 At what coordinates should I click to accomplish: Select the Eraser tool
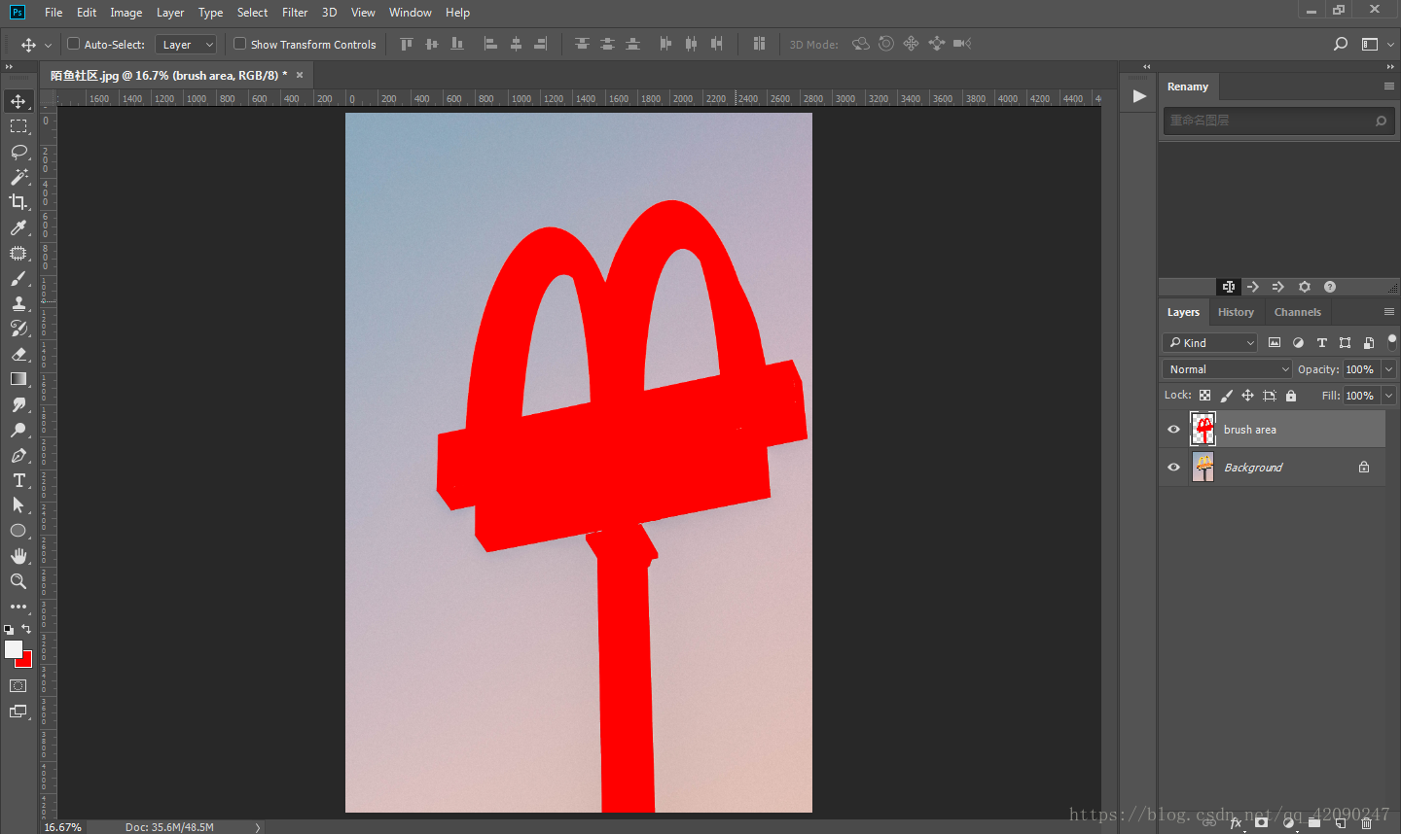pos(18,354)
